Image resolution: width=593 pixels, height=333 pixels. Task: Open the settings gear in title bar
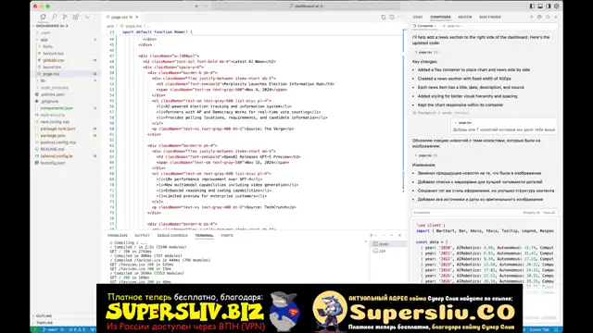556,6
